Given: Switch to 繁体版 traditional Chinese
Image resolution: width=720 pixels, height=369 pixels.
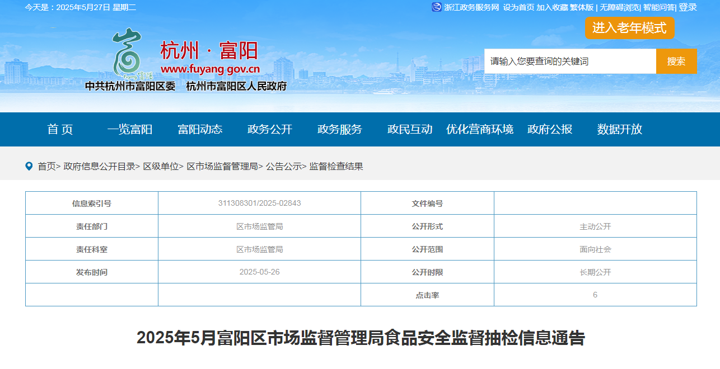Looking at the screenshot, I should (x=582, y=7).
